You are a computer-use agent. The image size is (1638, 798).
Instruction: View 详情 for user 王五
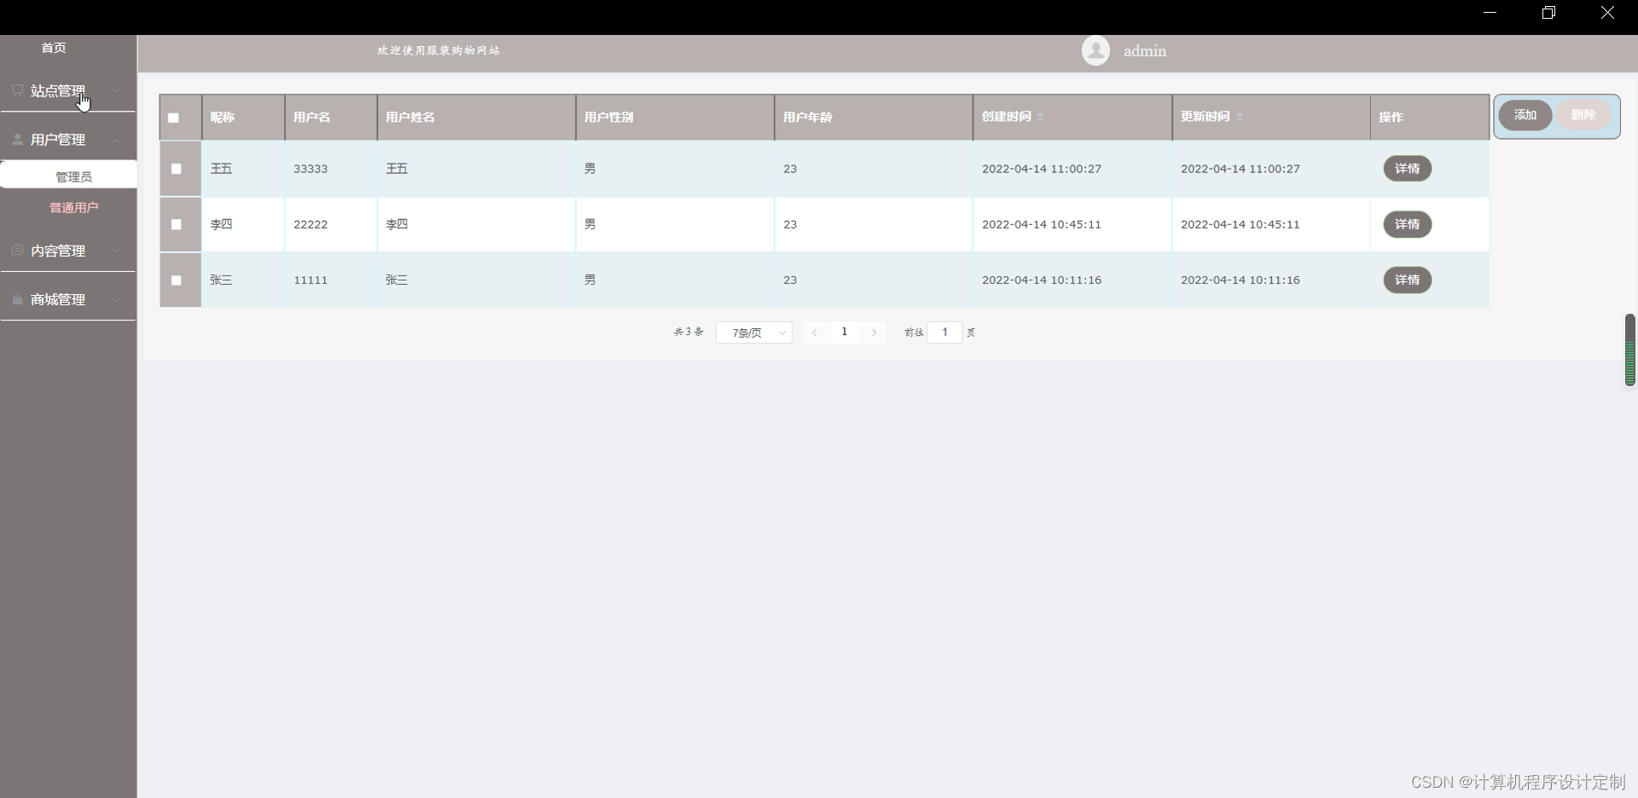coord(1407,169)
